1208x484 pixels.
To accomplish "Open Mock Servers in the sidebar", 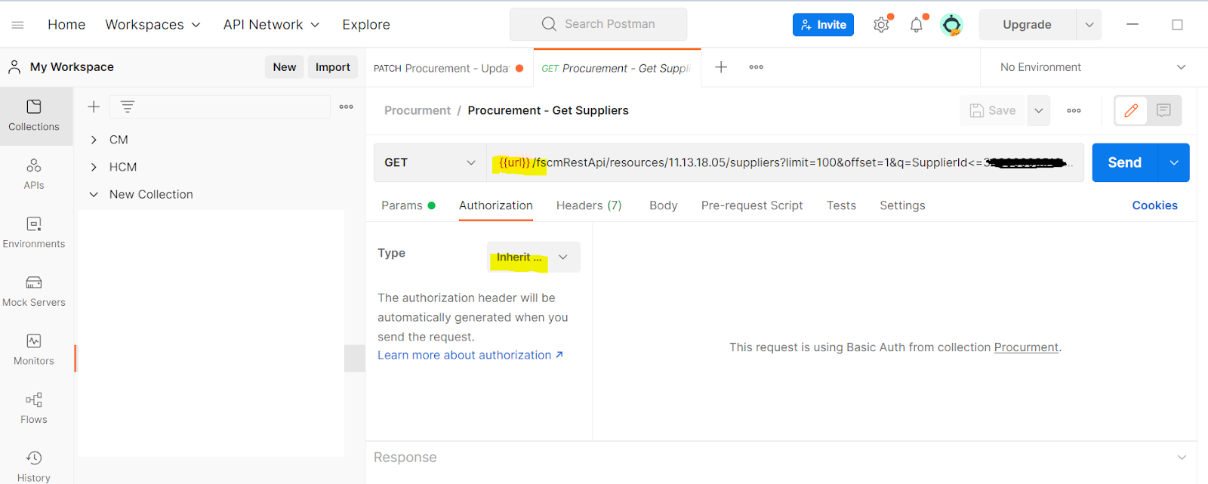I will 34,291.
